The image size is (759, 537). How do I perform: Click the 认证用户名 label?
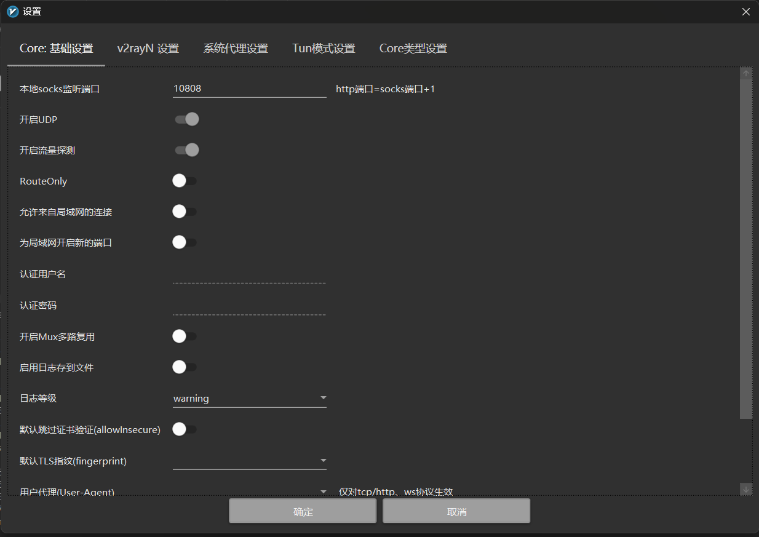[43, 274]
